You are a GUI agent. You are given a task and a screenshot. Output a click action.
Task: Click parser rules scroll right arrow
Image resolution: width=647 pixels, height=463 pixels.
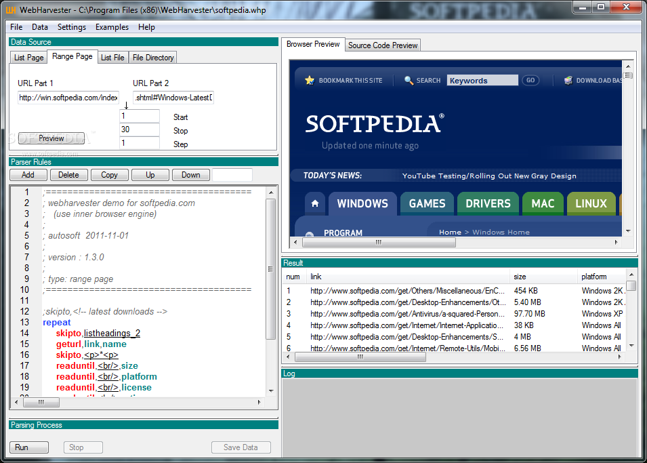pyautogui.click(x=259, y=402)
